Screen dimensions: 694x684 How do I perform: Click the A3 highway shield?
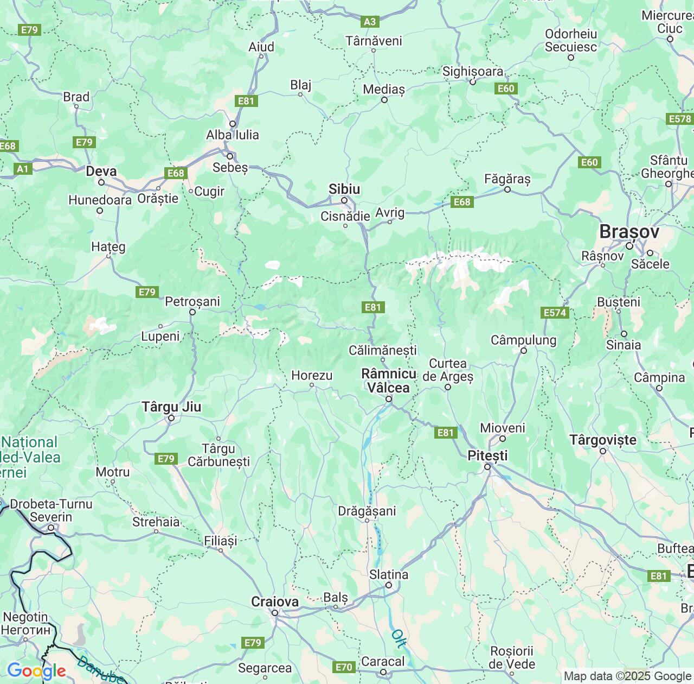click(x=370, y=22)
